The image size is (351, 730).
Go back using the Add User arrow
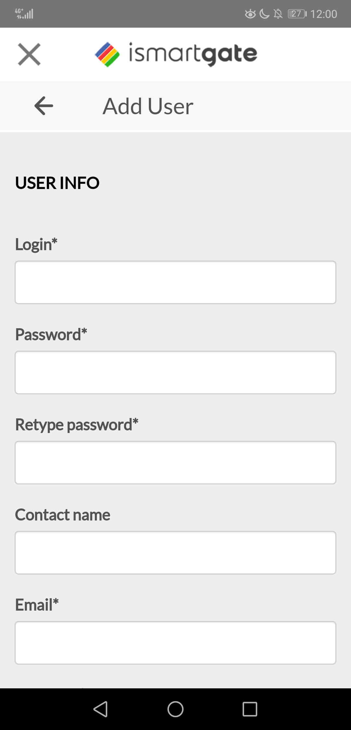point(44,106)
